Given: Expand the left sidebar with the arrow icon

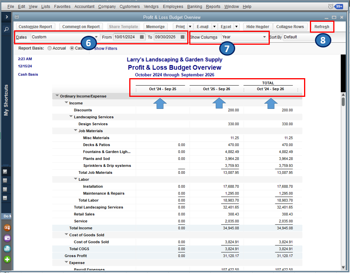Looking at the screenshot, I should coord(7,17).
